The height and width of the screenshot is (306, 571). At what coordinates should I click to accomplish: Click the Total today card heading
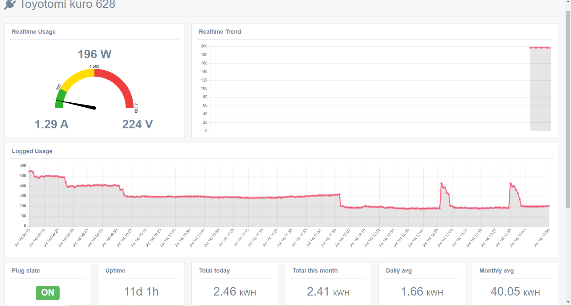point(214,271)
